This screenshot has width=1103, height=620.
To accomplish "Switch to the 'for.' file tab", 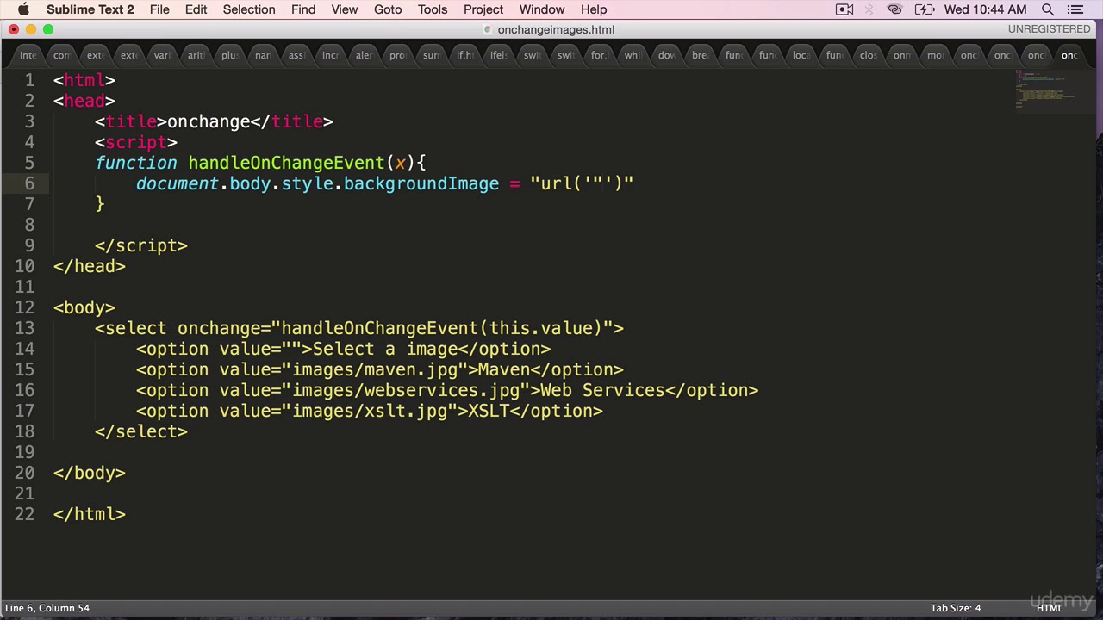I will (x=600, y=55).
